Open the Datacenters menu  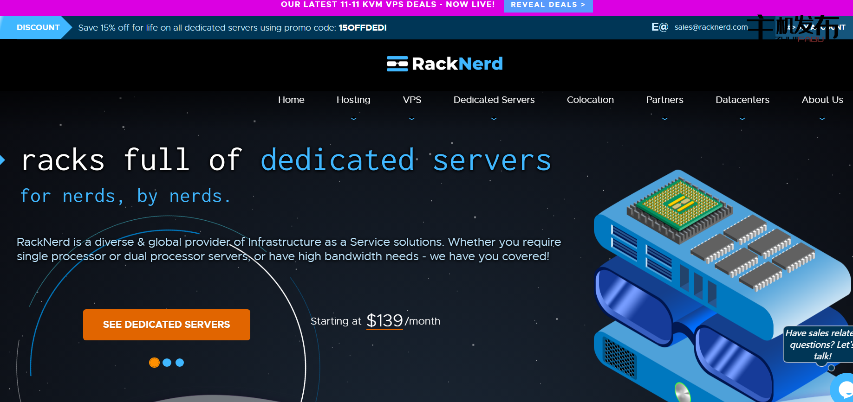(x=742, y=100)
